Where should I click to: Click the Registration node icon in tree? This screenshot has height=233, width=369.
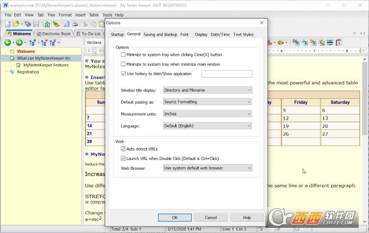[x=12, y=72]
